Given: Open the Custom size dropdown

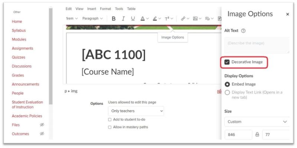Looking at the screenshot, I should (257, 122).
